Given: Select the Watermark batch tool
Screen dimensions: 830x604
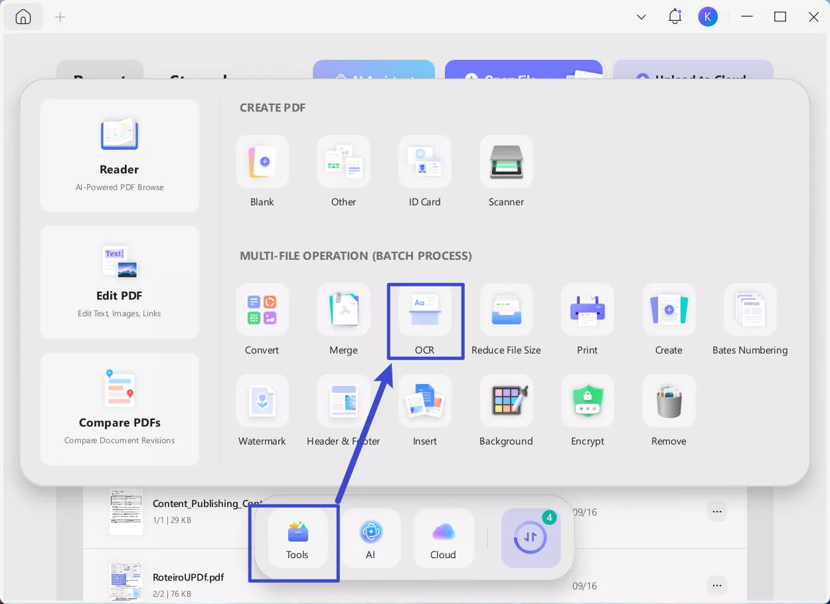Looking at the screenshot, I should tap(262, 401).
